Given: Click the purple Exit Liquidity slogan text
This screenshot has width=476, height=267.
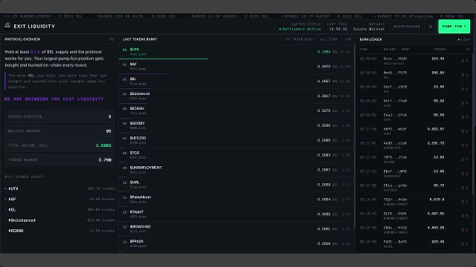Looking at the screenshot, I should point(55,99).
